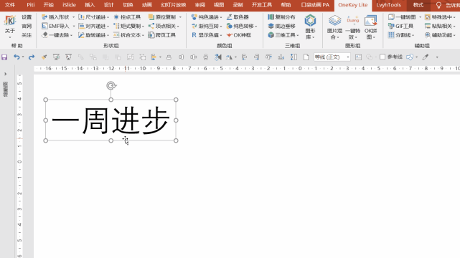460x258 pixels.
Task: Switch to the 开始 tab
Action: point(48,5)
